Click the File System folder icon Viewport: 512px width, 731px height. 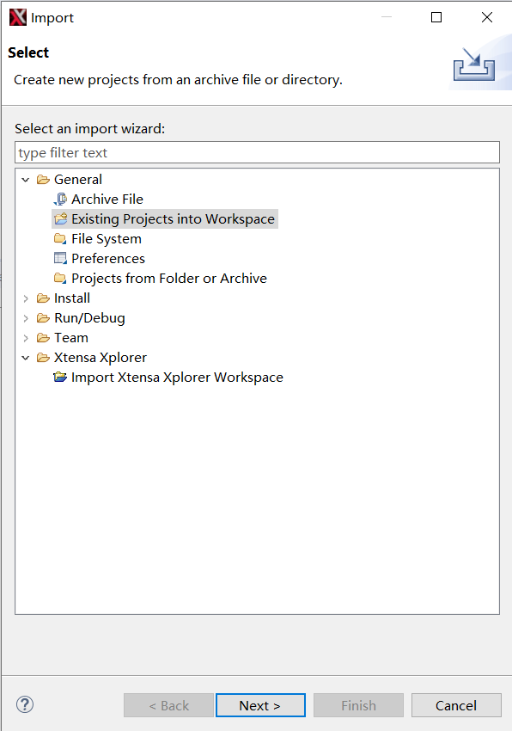[x=61, y=239]
